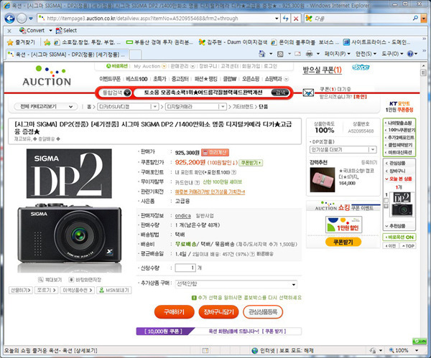Close the Convert toolbar with the x

pos(9,31)
